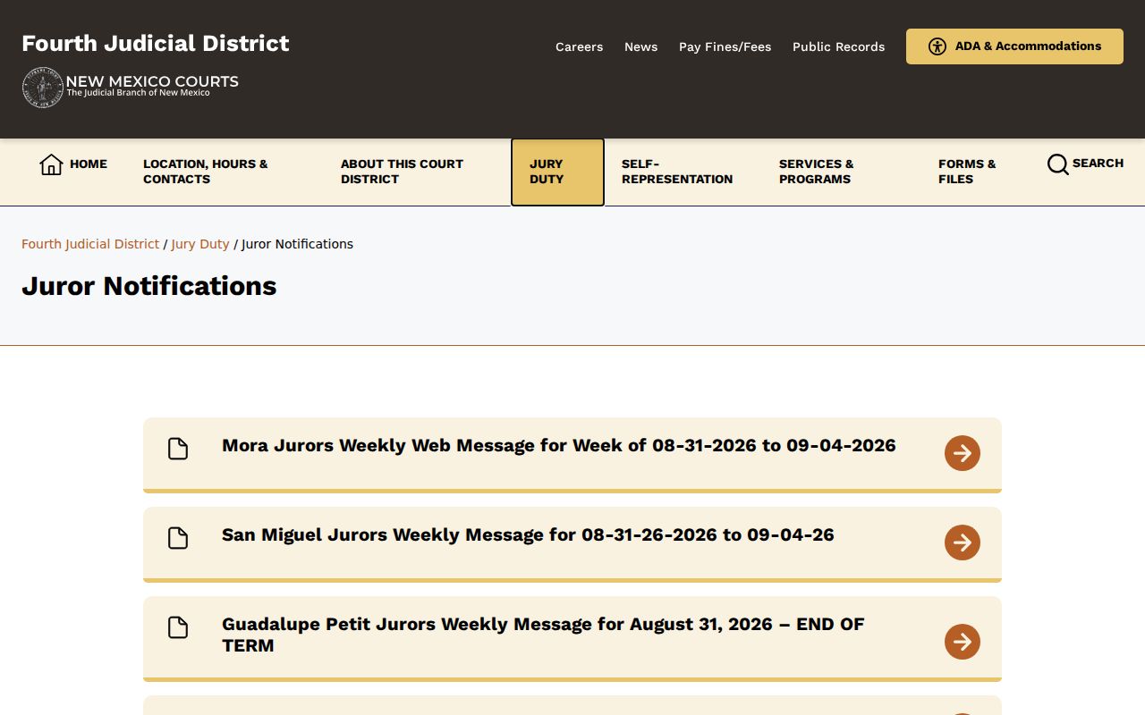Click the document icon beside San Miguel message
This screenshot has height=715, width=1145.
(x=178, y=538)
